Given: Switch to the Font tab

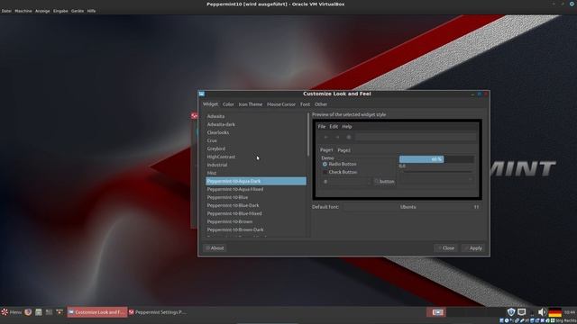Looking at the screenshot, I should (305, 104).
